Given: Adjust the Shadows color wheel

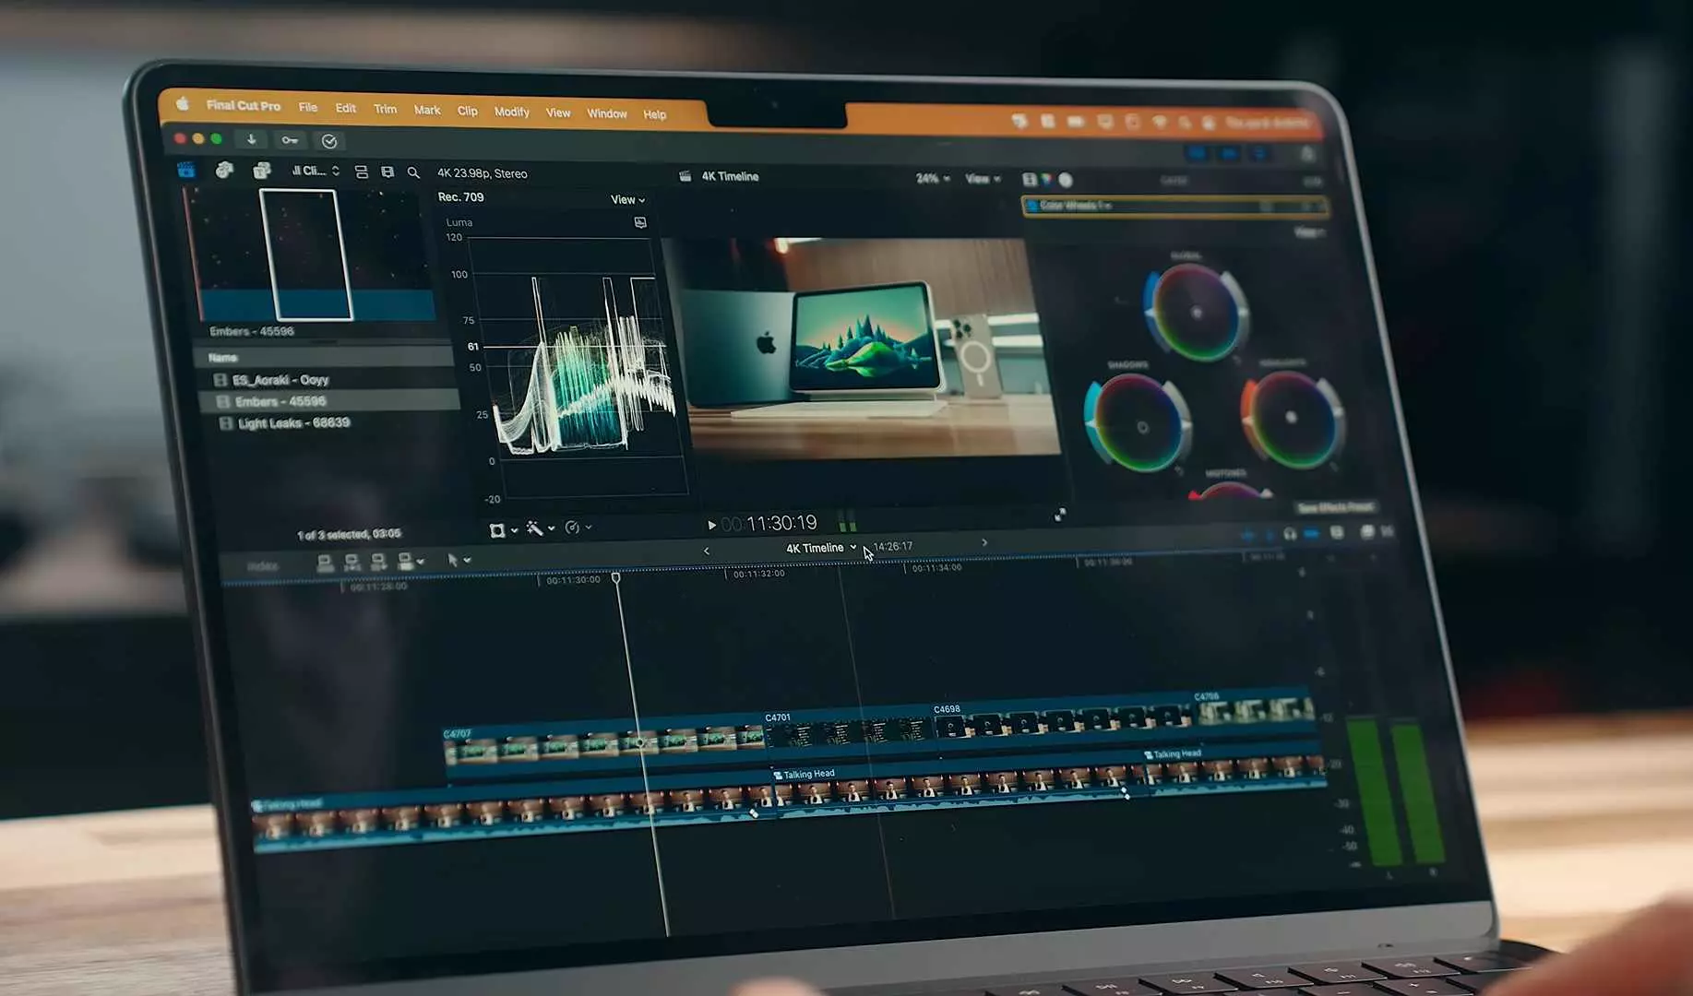Looking at the screenshot, I should 1138,424.
